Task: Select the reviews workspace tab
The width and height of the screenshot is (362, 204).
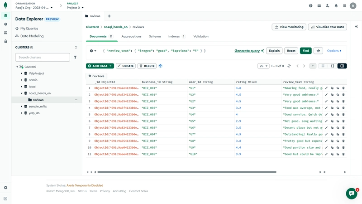Action: coord(93,16)
